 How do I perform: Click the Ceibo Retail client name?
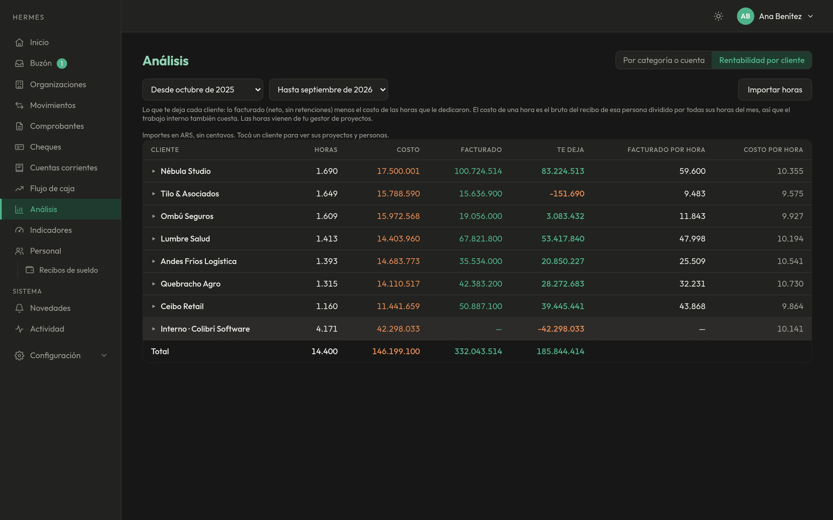[x=182, y=306]
